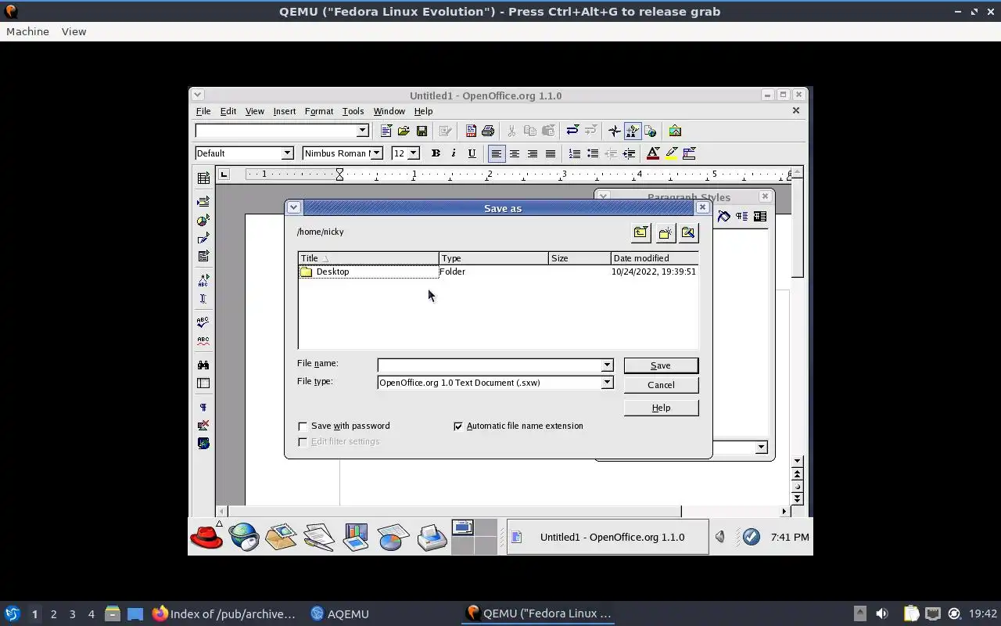Click the Navigator compass icon

pyautogui.click(x=615, y=131)
